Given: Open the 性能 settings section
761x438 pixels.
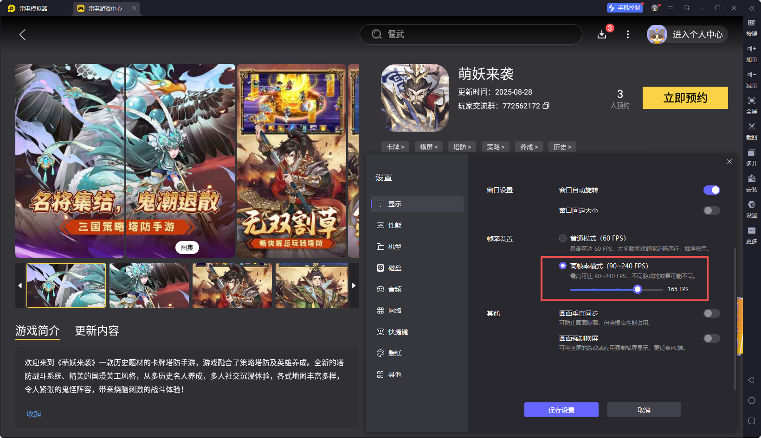Looking at the screenshot, I should tap(395, 225).
